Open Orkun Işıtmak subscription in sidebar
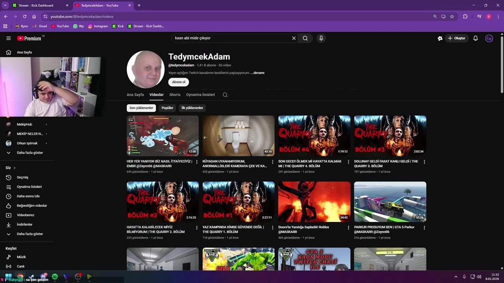504x283 pixels. (x=27, y=143)
